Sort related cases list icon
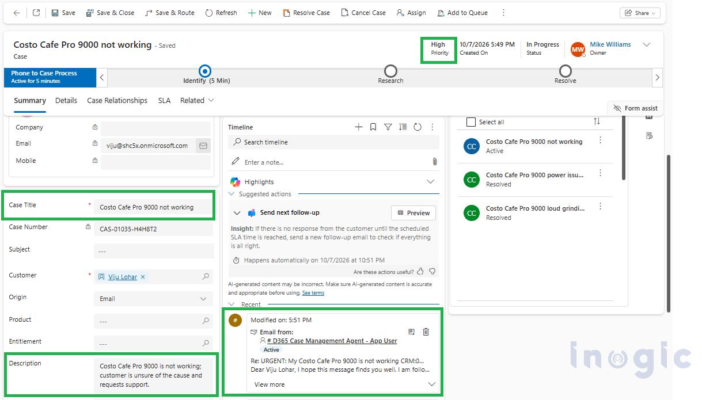The height and width of the screenshot is (400, 702). [x=597, y=121]
